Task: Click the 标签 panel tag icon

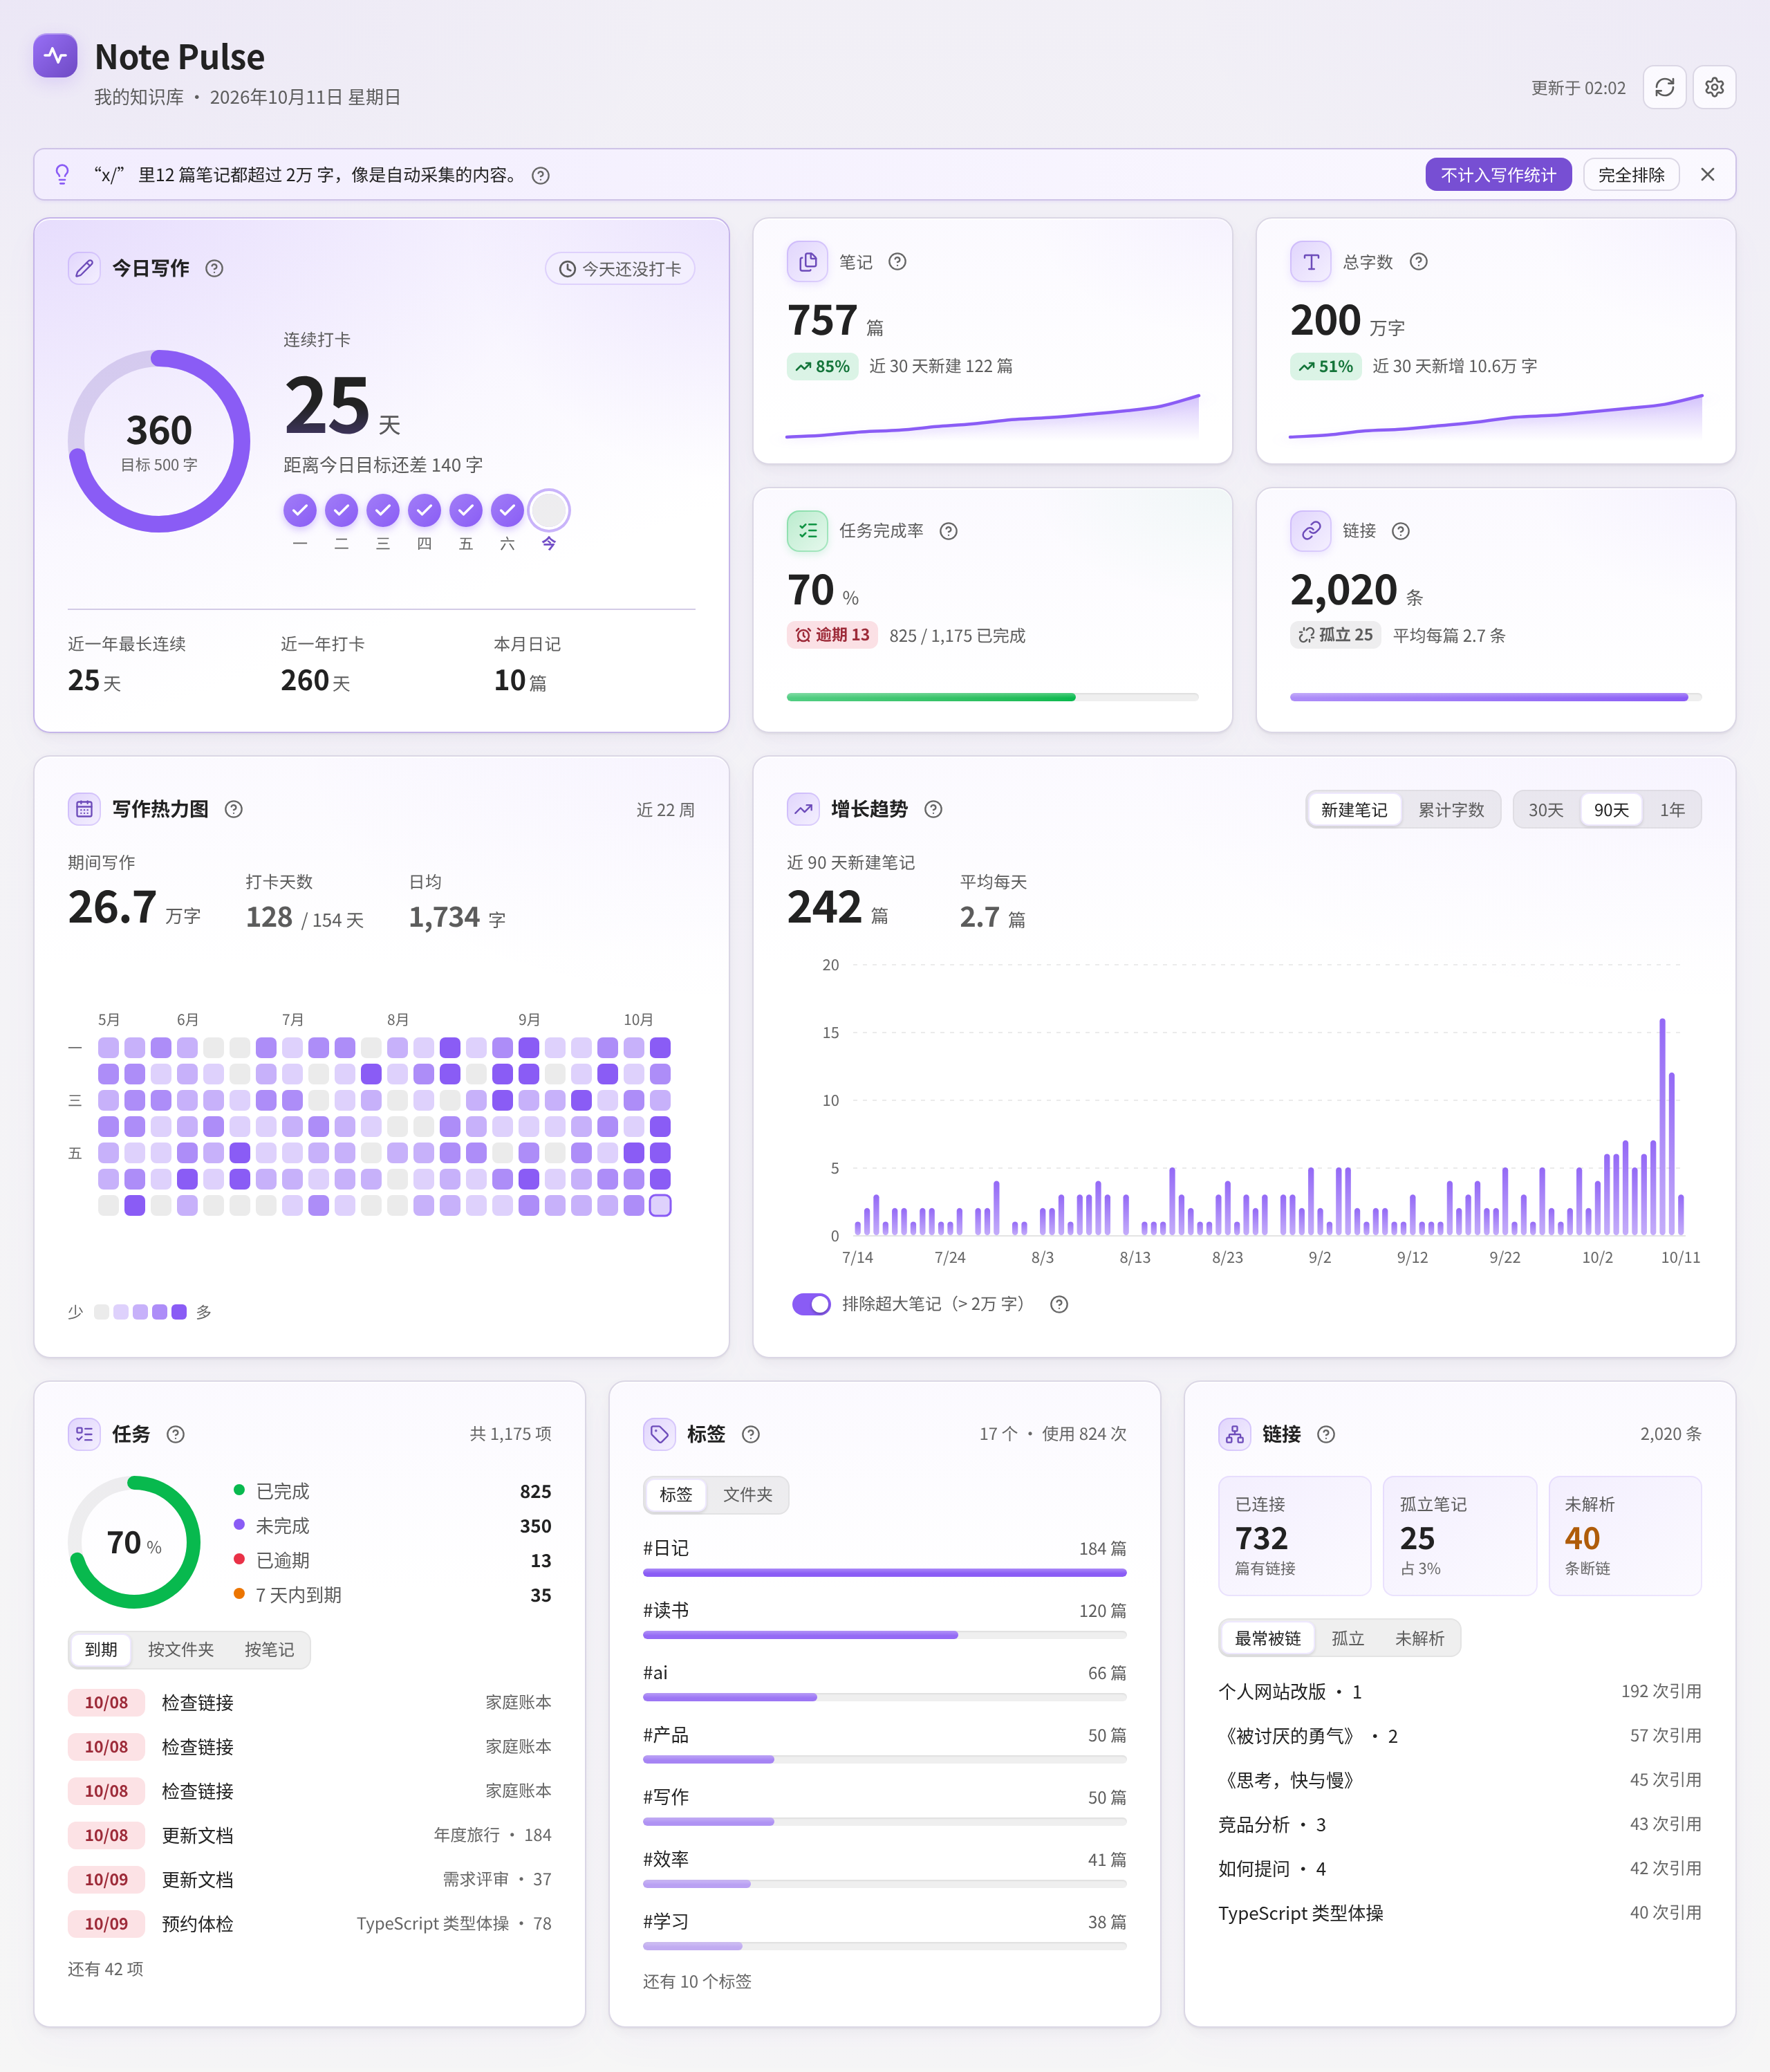Action: (659, 1434)
